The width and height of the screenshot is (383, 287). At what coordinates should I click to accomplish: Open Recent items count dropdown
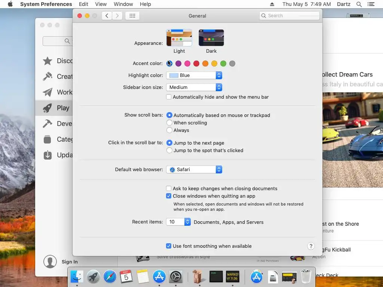coord(178,222)
